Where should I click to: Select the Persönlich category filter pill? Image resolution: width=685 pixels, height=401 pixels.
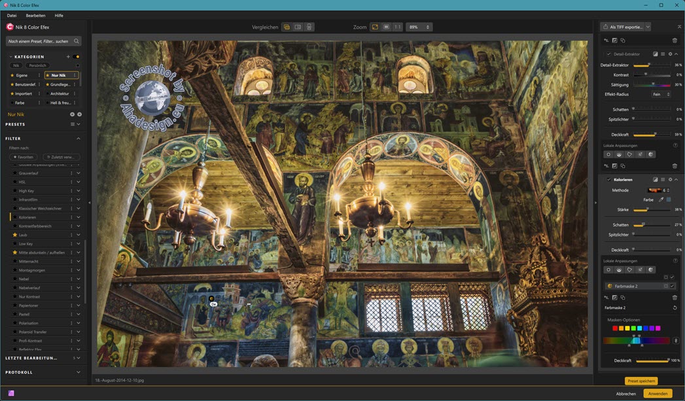(37, 65)
